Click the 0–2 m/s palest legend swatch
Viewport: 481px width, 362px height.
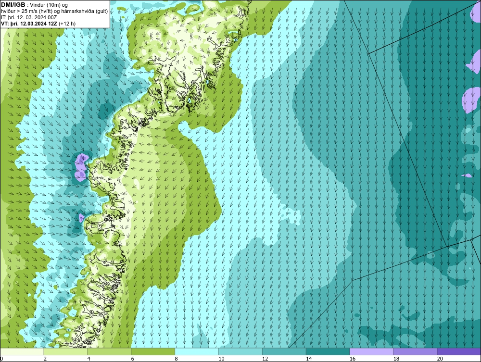[x=22, y=351]
